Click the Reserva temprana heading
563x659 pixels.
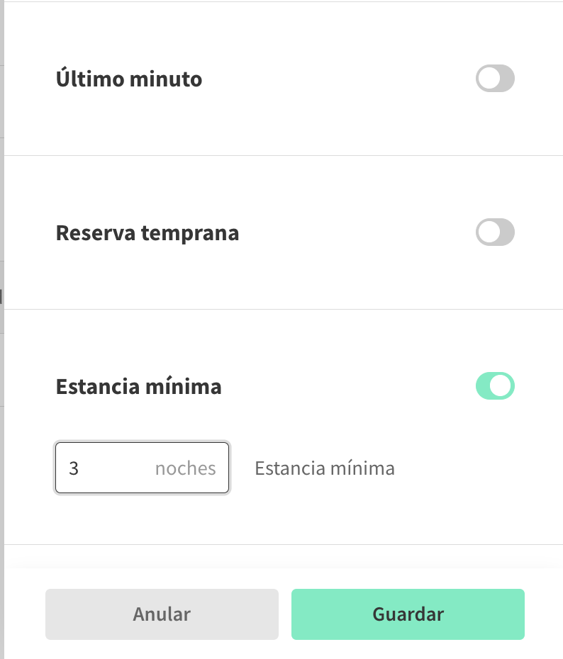click(x=147, y=232)
